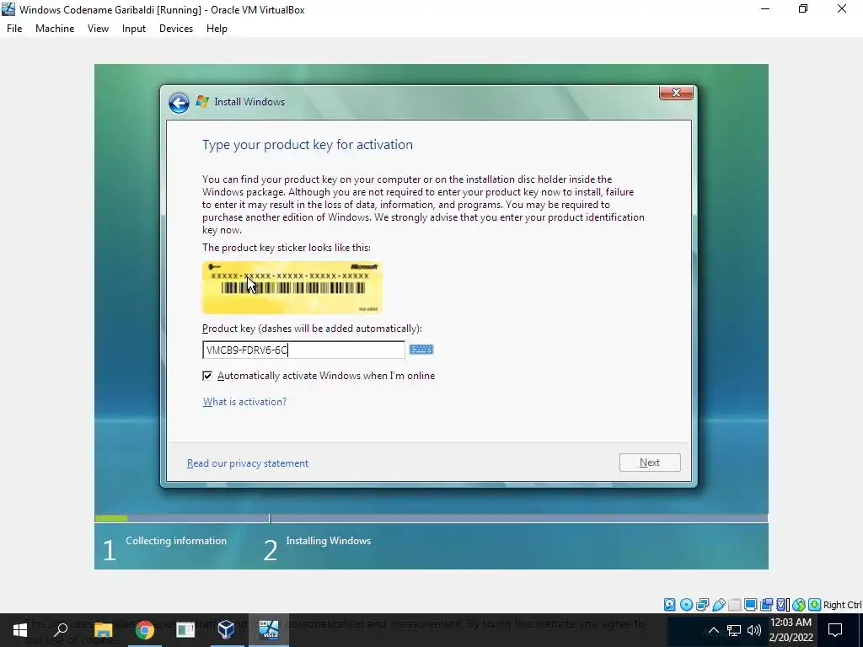Image resolution: width=863 pixels, height=647 pixels.
Task: Click the USB devices status icon
Action: pyautogui.click(x=718, y=605)
